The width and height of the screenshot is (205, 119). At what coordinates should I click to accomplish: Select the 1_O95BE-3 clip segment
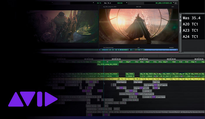(130, 76)
